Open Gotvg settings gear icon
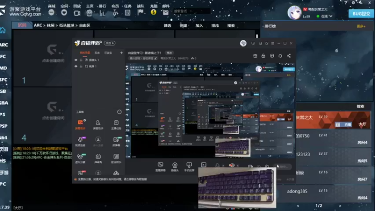Viewport: 375px width, 211px height. (x=353, y=3)
